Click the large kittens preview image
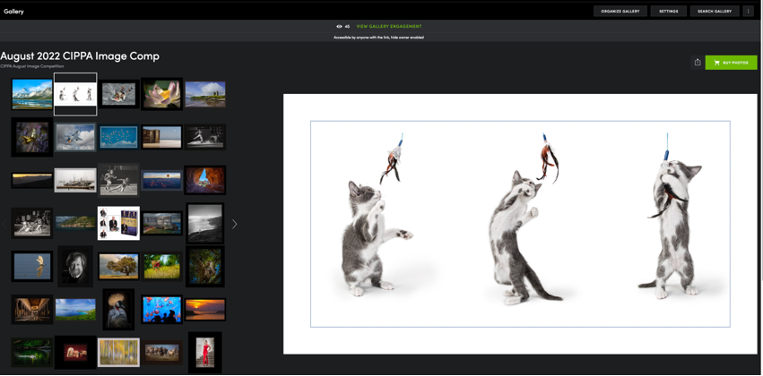 [x=520, y=224]
